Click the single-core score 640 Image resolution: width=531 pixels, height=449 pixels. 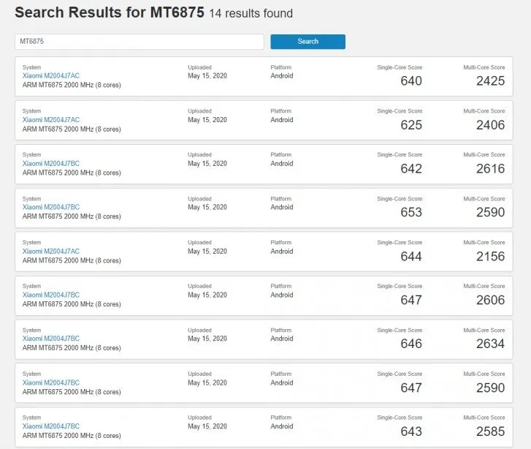click(x=411, y=81)
